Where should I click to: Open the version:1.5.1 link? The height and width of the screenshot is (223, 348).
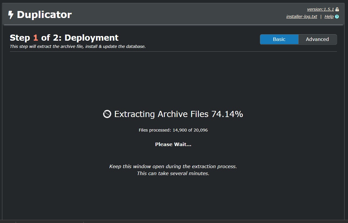pyautogui.click(x=320, y=9)
